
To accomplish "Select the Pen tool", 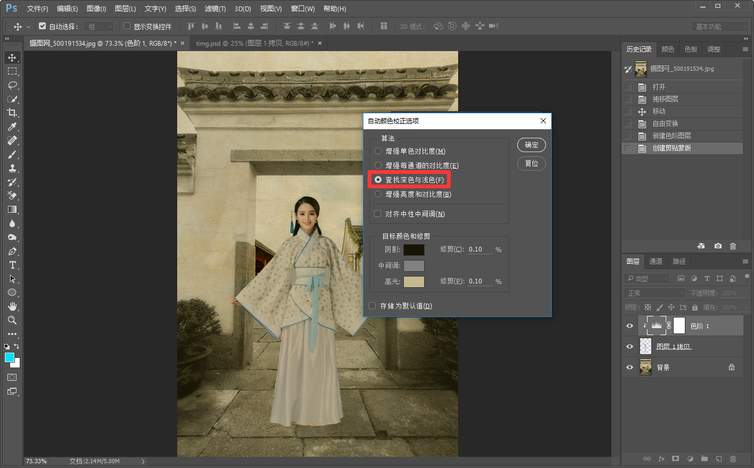I will (12, 251).
